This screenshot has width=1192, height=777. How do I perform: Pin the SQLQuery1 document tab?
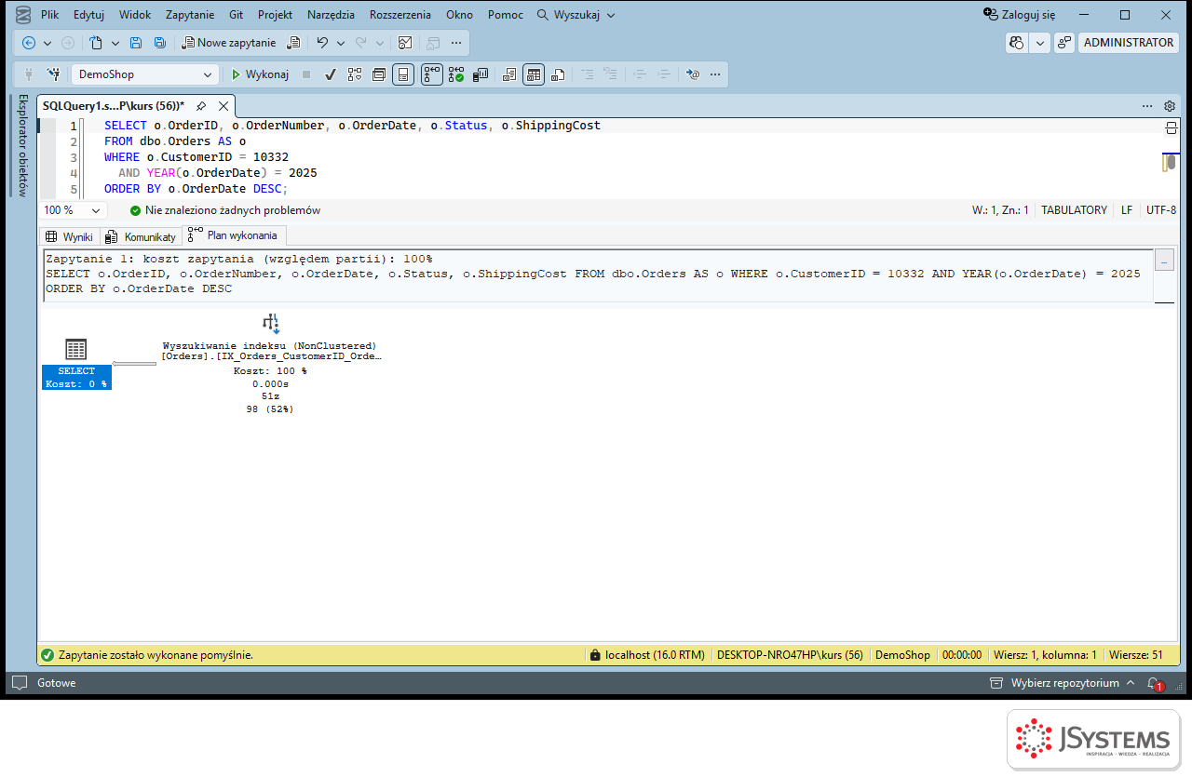200,106
